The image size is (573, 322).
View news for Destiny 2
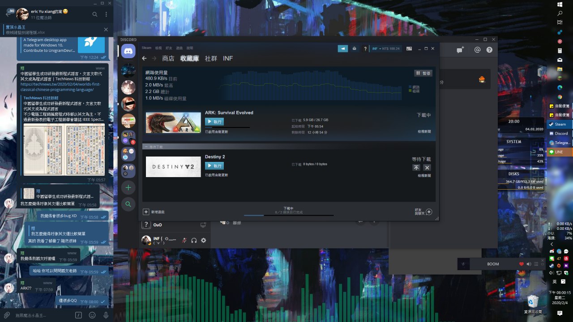(424, 176)
